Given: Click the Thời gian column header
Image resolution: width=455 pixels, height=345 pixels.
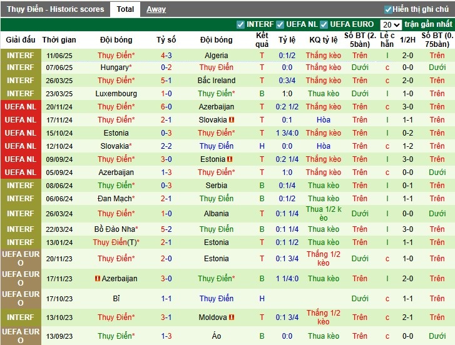Looking at the screenshot, I should click(59, 39).
